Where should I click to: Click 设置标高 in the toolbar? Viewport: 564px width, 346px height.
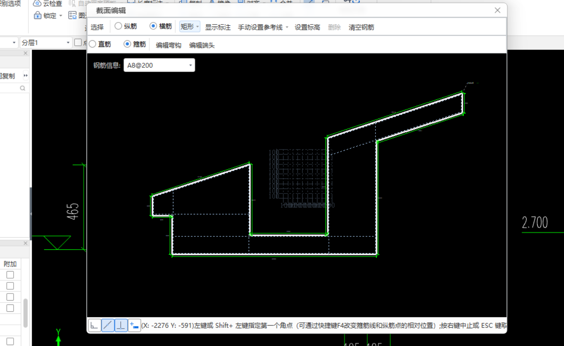[307, 27]
